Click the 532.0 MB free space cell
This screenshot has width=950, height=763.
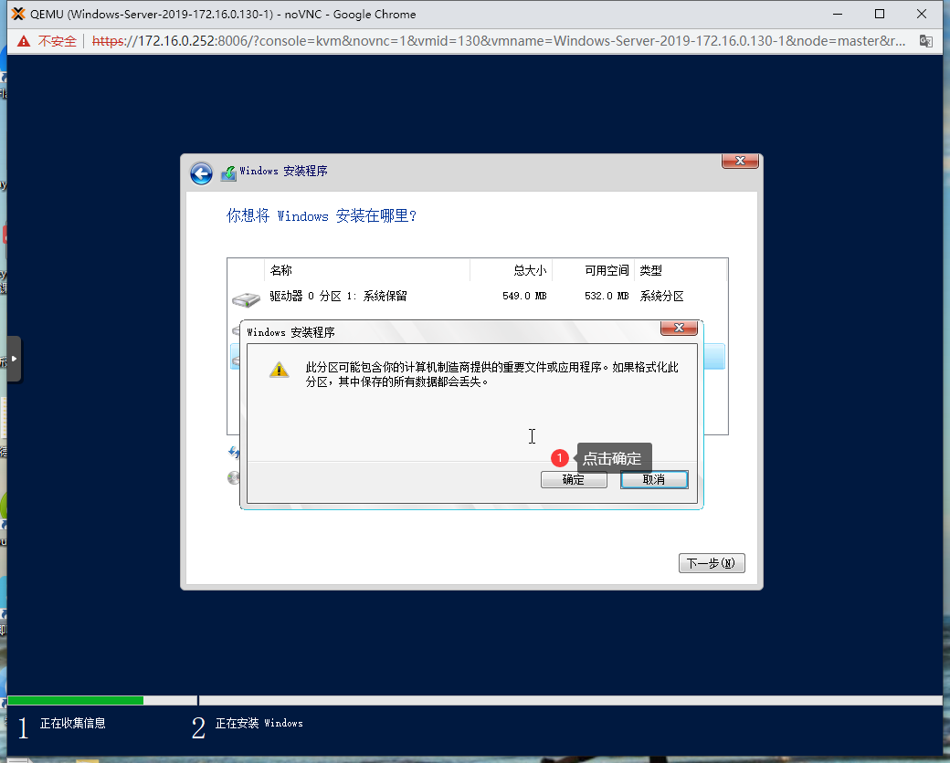[607, 296]
